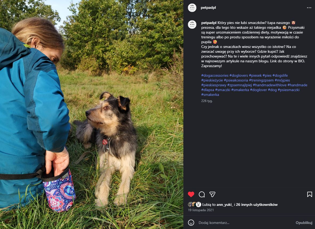Save post with bookmark icon
The height and width of the screenshot is (229, 315).
pyautogui.click(x=310, y=194)
